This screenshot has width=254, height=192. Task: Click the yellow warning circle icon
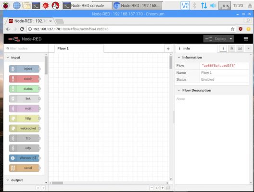pos(248,29)
